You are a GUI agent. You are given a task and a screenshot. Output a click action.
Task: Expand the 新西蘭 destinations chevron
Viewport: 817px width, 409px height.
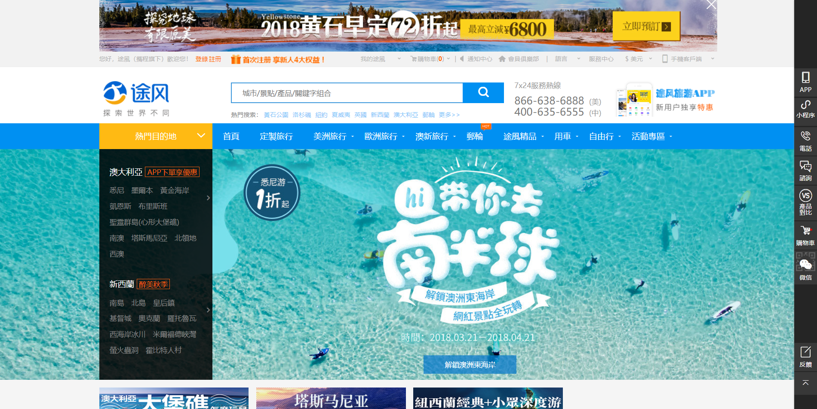click(208, 310)
